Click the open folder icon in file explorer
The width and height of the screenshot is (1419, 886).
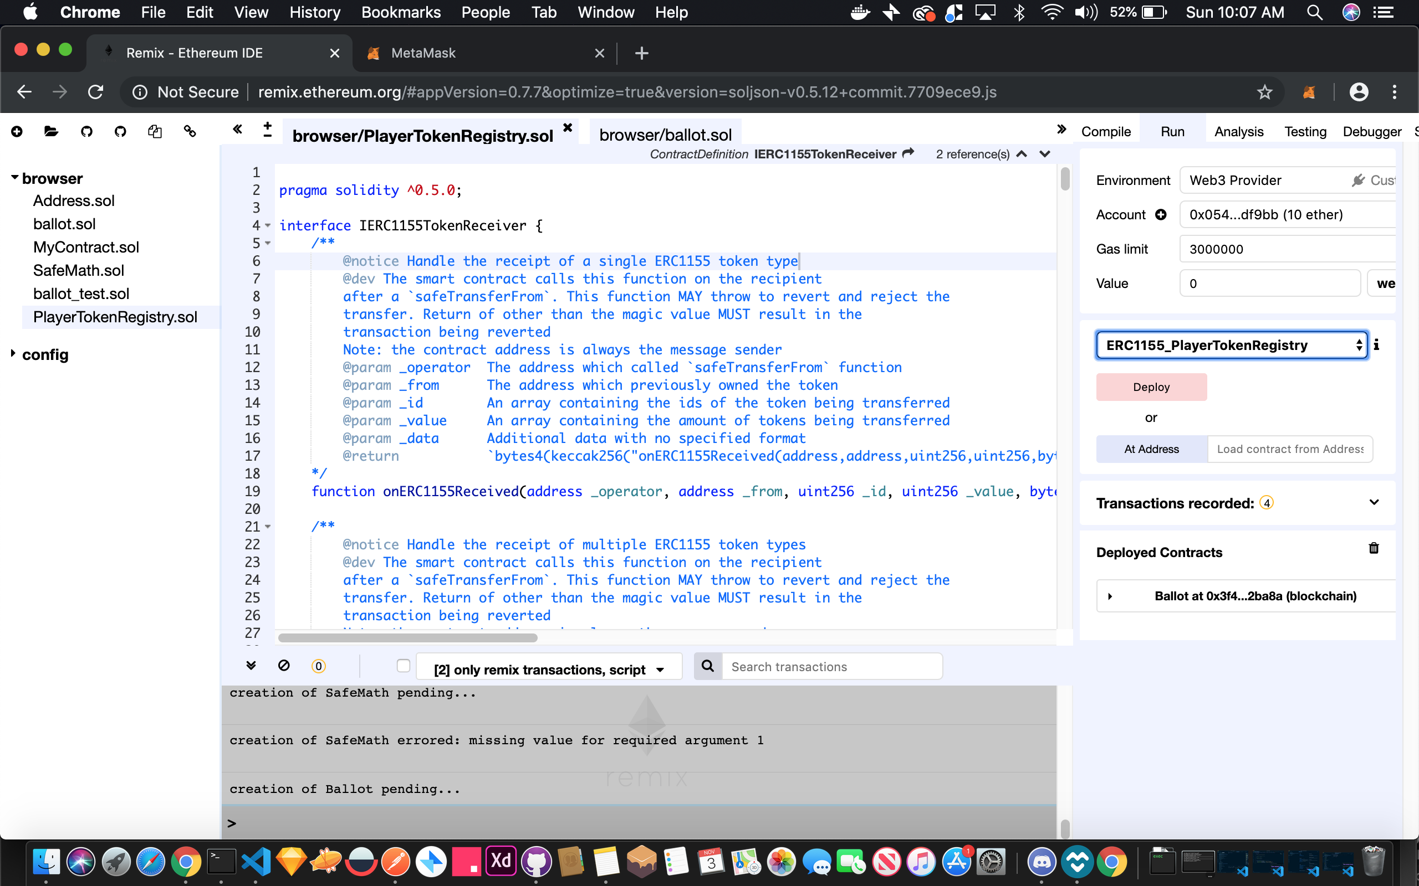point(51,131)
